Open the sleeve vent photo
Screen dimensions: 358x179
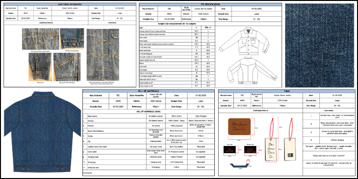tap(40, 67)
